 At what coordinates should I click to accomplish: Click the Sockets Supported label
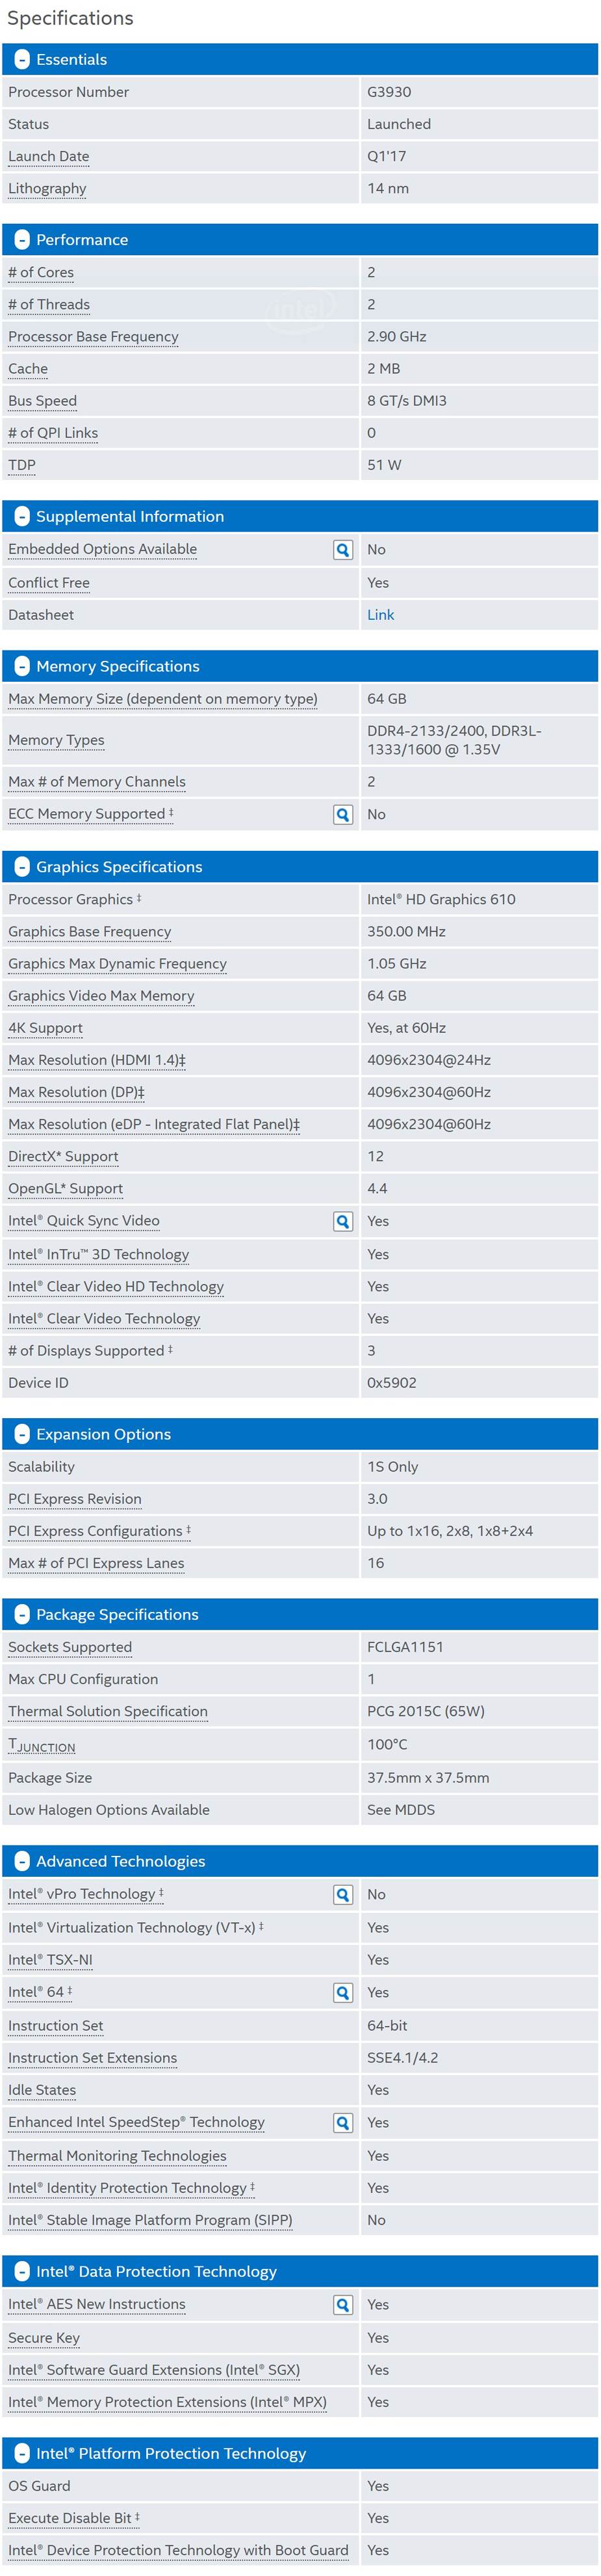coord(70,1647)
